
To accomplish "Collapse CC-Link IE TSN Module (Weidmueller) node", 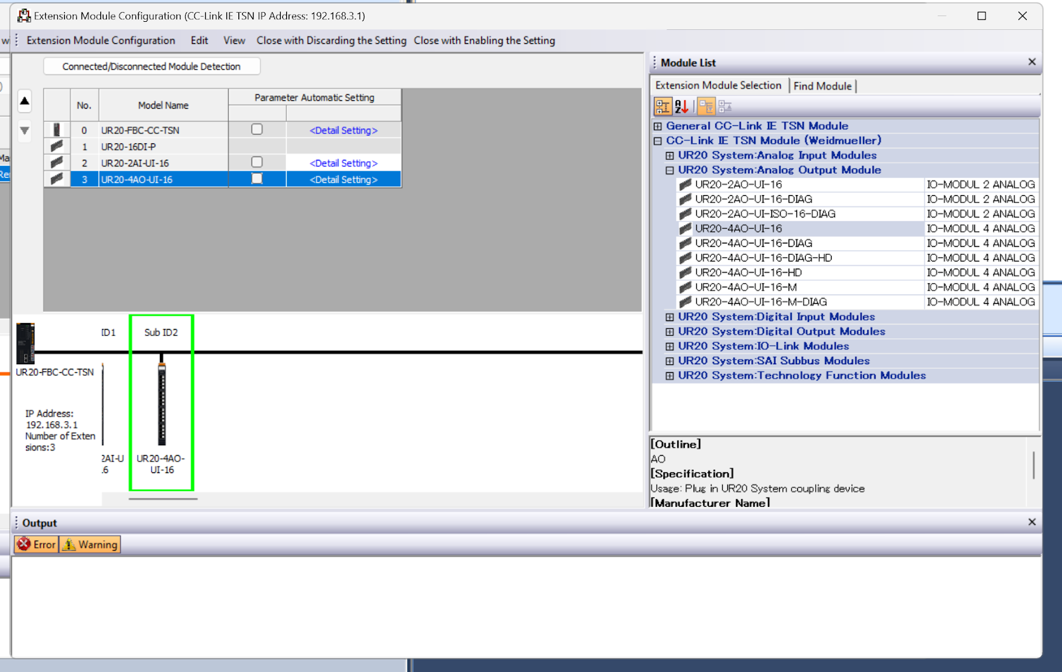I will point(658,141).
